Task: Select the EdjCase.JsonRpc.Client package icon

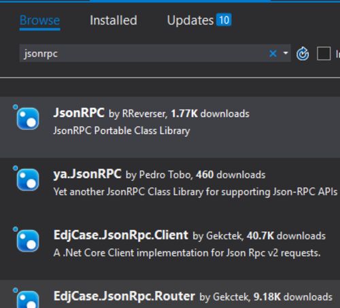Action: (x=28, y=241)
